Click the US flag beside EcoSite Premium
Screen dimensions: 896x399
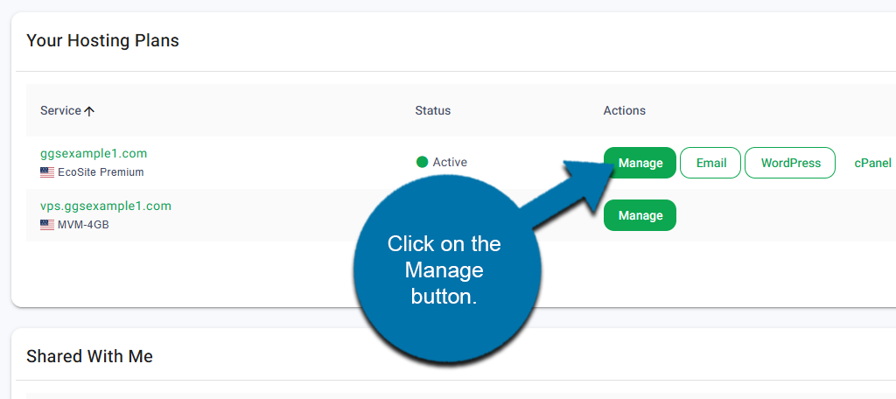pos(47,172)
